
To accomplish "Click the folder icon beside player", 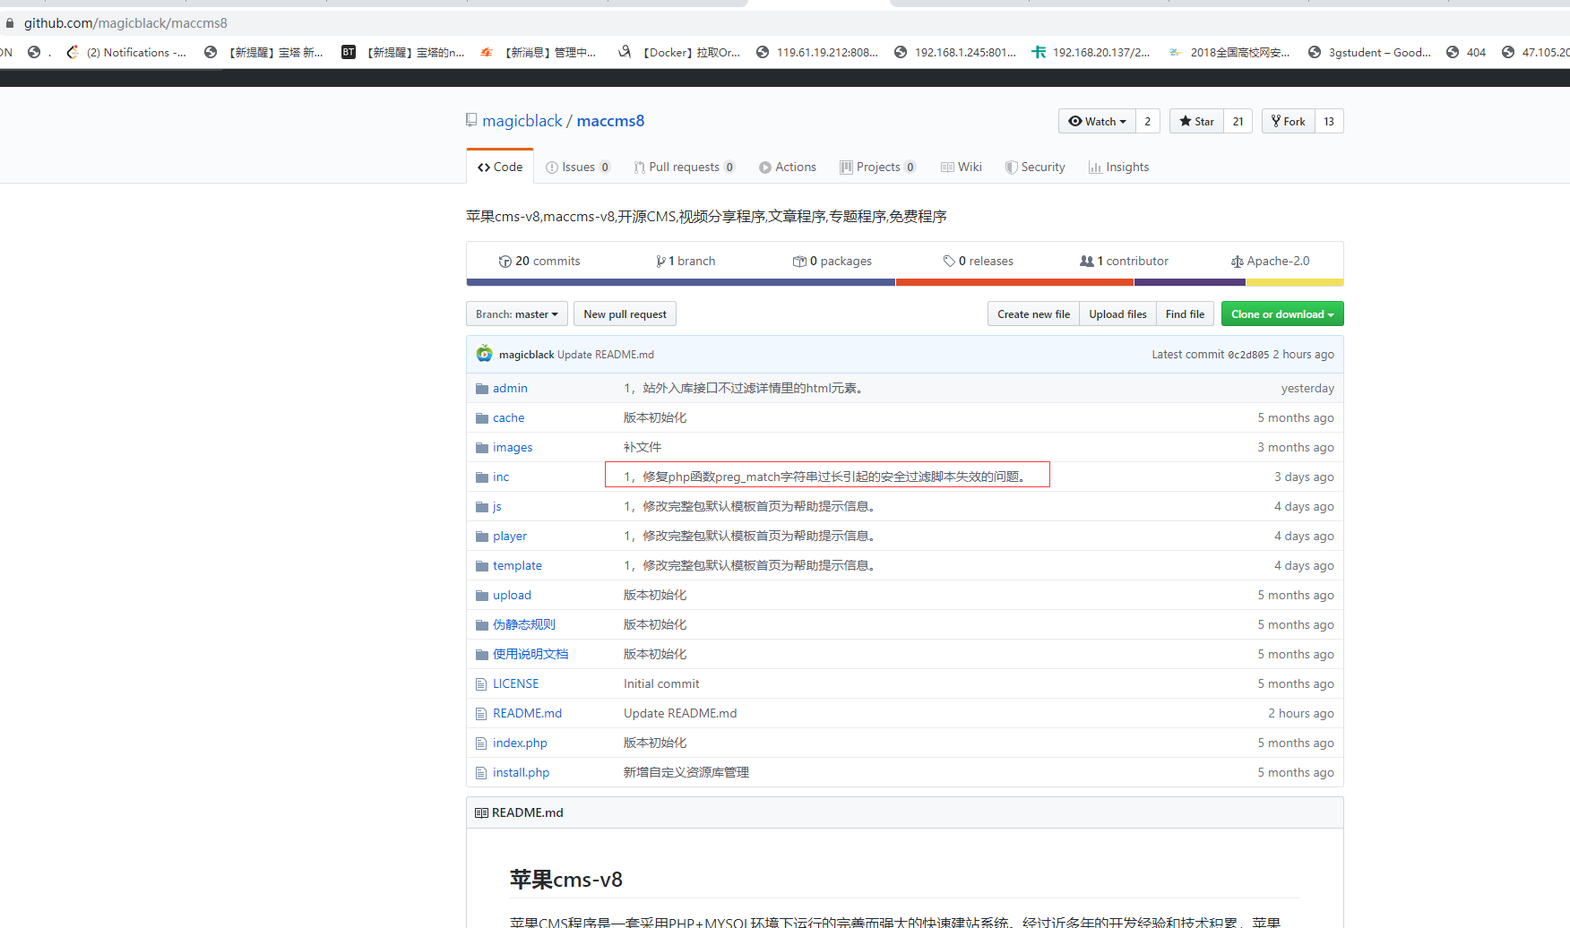I will [x=482, y=537].
